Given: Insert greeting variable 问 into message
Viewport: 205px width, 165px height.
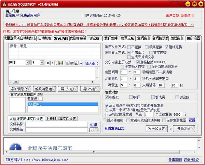Looking at the screenshot, I should click(81, 63).
